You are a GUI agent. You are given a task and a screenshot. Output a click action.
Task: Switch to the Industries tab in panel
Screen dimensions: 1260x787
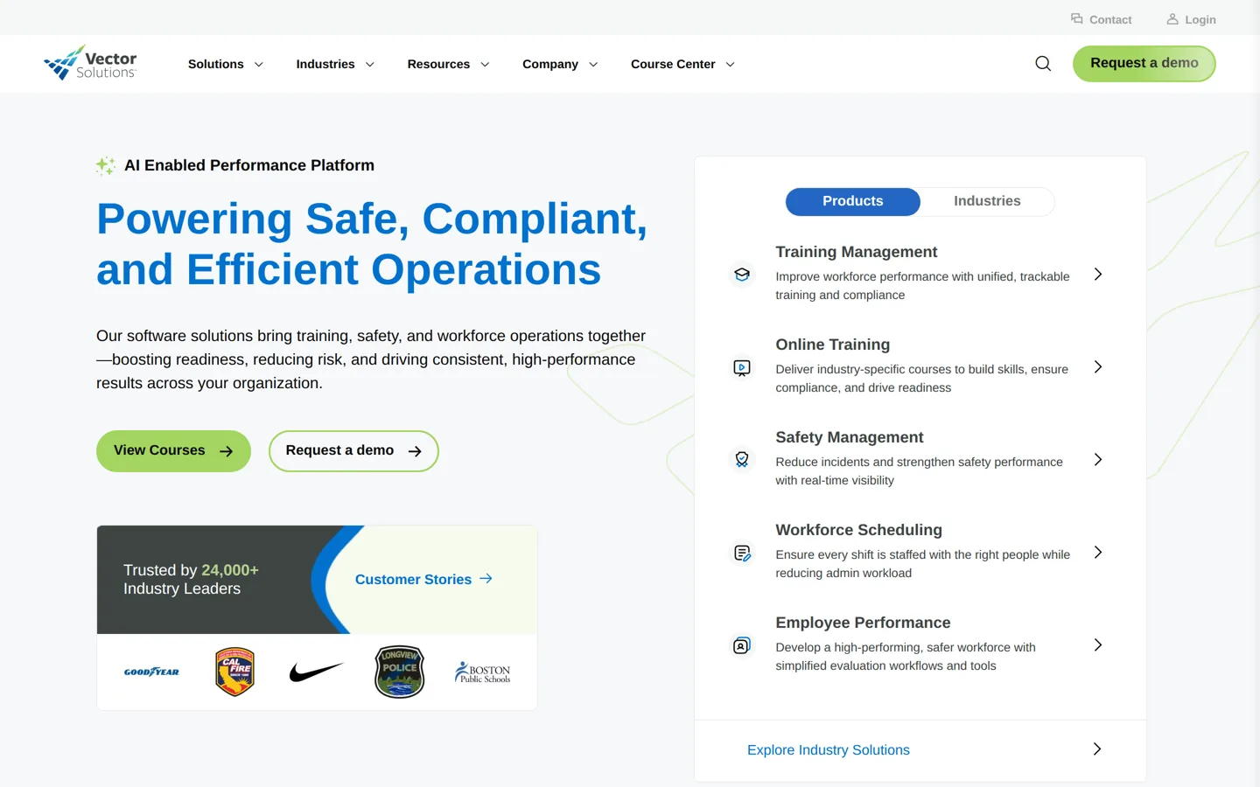(x=987, y=201)
